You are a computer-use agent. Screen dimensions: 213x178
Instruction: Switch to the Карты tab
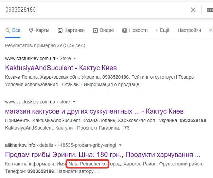(39, 30)
